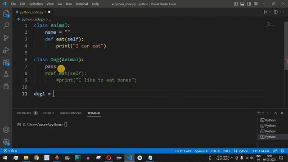Open the Edit menu
288x162 pixels.
(22, 4)
